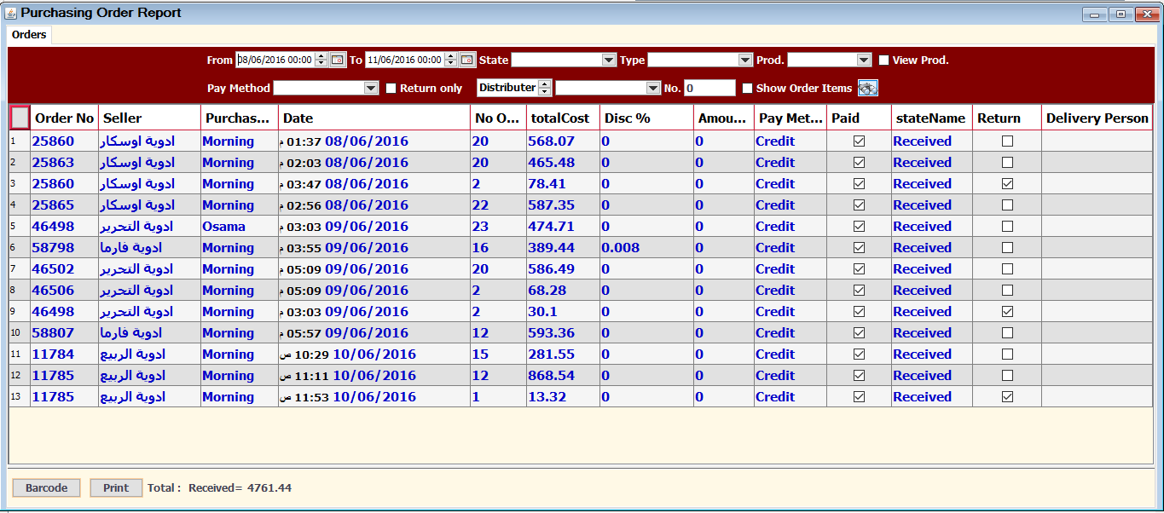Switch to the Orders tab

pyautogui.click(x=29, y=35)
